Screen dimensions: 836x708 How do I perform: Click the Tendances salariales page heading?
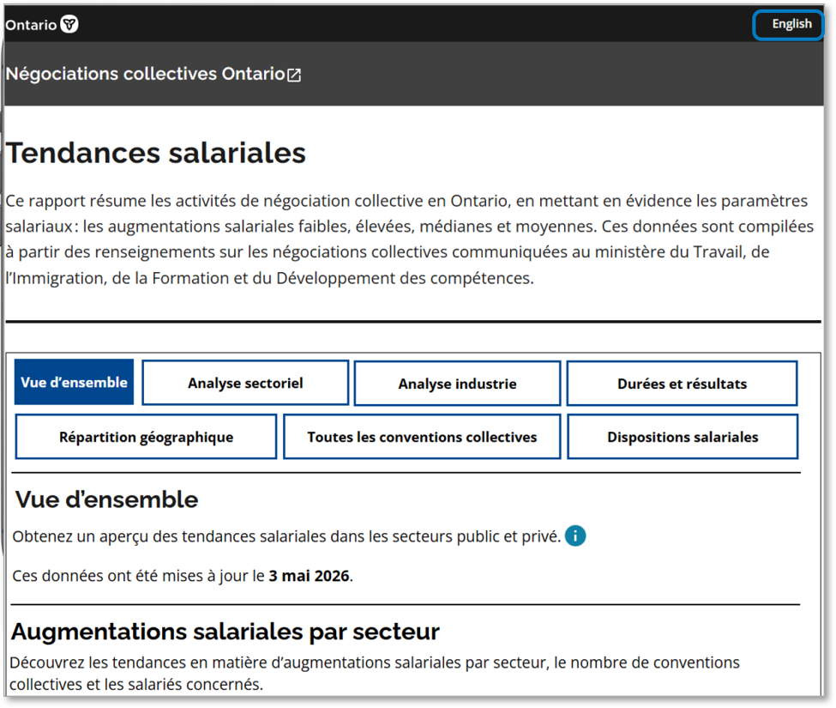pyautogui.click(x=156, y=153)
